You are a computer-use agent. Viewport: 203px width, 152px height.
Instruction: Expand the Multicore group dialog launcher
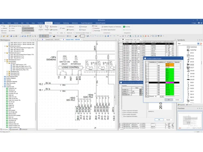click(x=74, y=33)
